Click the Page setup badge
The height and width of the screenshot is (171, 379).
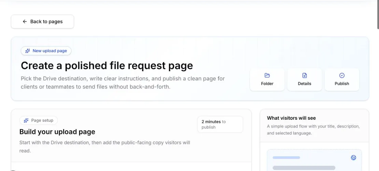(x=39, y=120)
